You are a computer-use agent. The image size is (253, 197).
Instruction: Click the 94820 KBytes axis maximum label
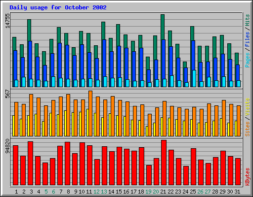pos(7,146)
